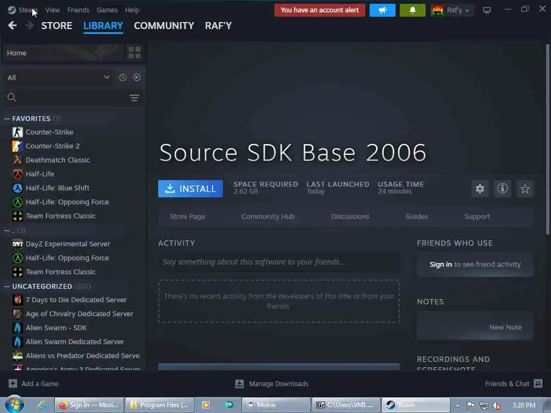
Task: Toggle the collections grid view icon
Action: pos(135,53)
